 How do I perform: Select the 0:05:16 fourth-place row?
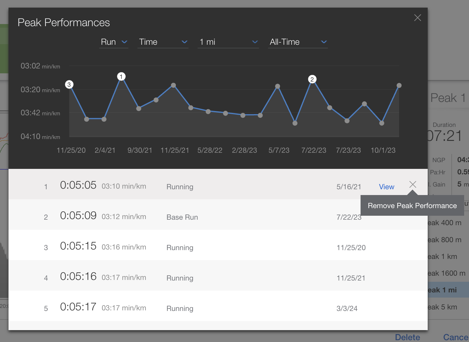click(x=218, y=275)
